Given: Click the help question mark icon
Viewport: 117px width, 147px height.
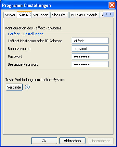Looking at the screenshot, I should coord(27,87).
